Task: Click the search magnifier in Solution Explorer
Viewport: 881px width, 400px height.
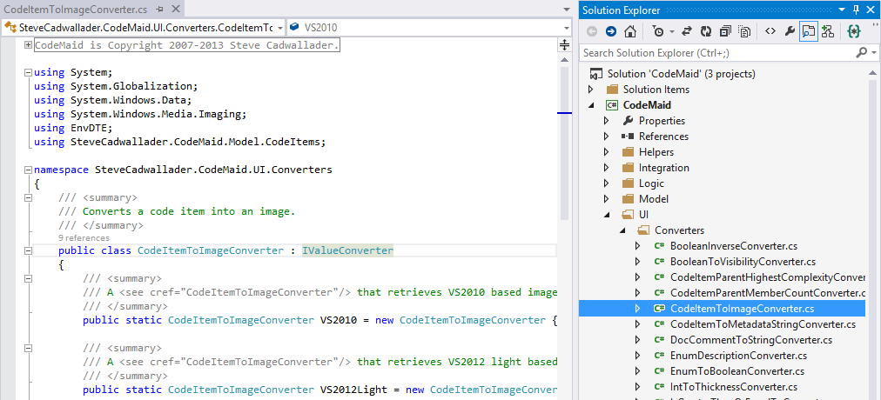Action: tap(861, 53)
